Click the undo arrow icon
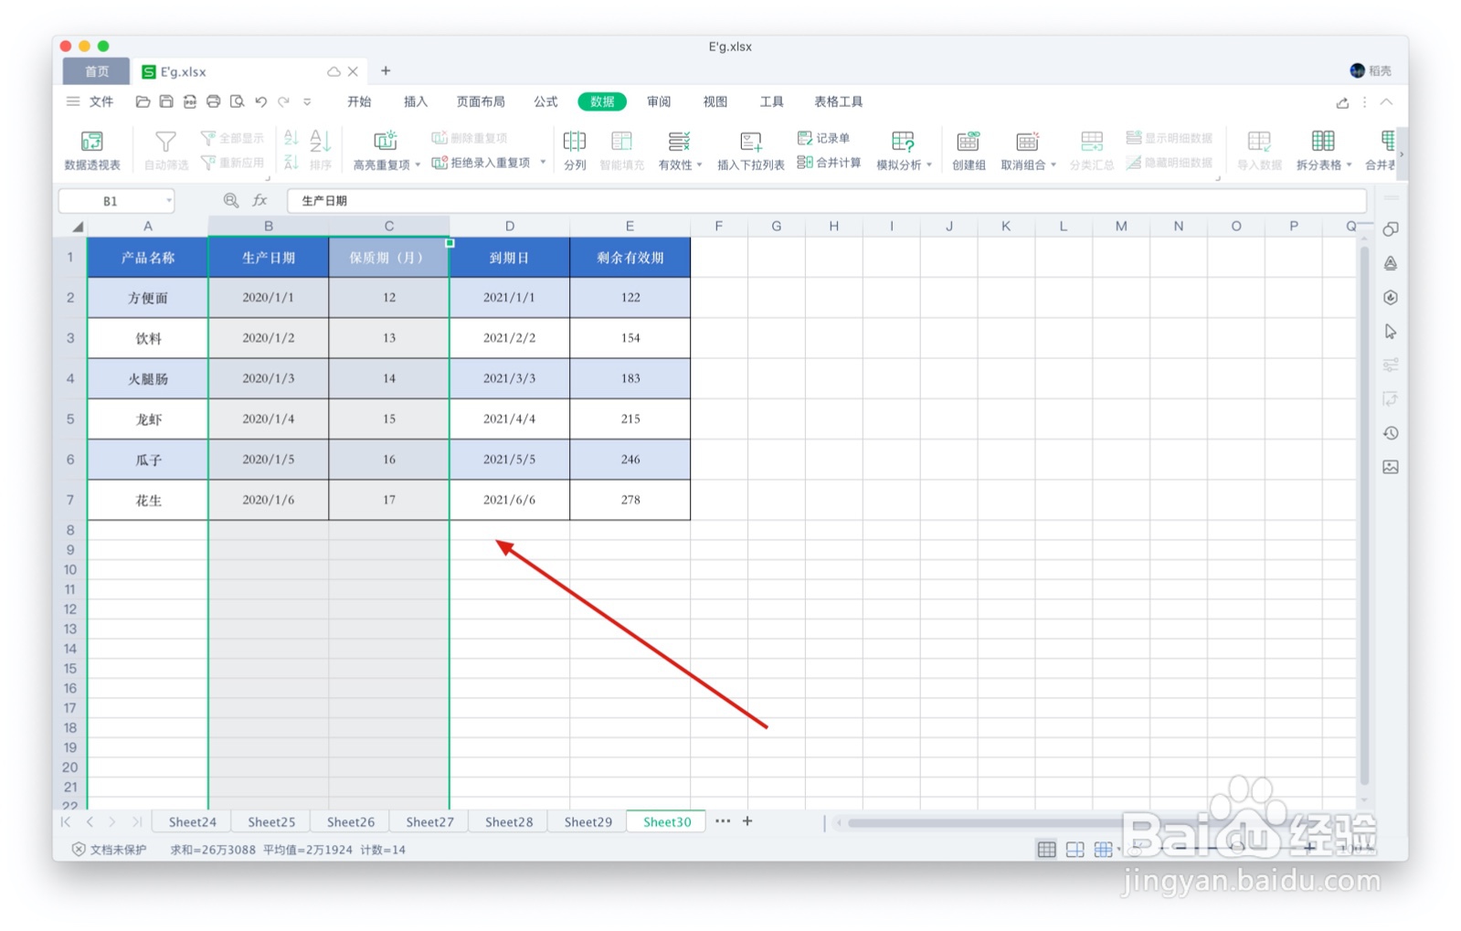The image size is (1461, 931). tap(261, 101)
